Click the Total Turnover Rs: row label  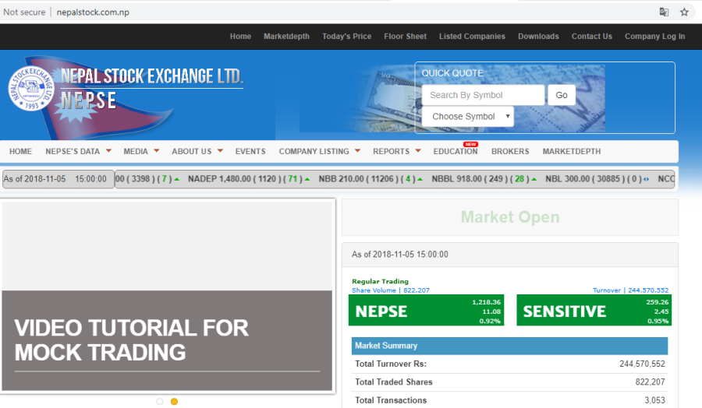pos(391,364)
